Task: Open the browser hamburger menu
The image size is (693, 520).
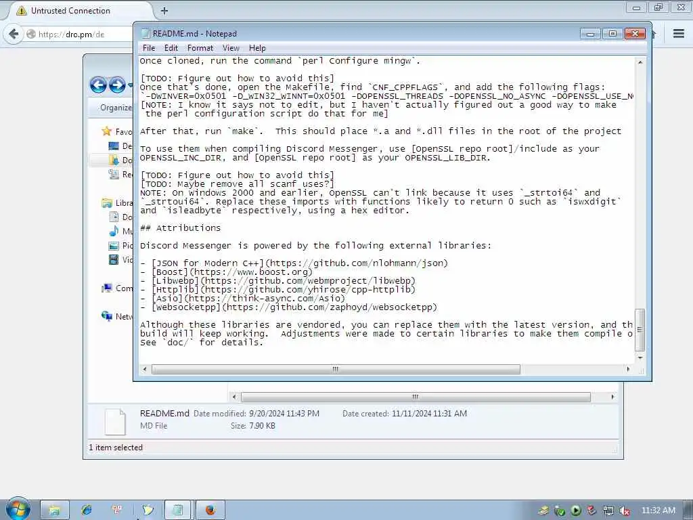Action: click(679, 34)
